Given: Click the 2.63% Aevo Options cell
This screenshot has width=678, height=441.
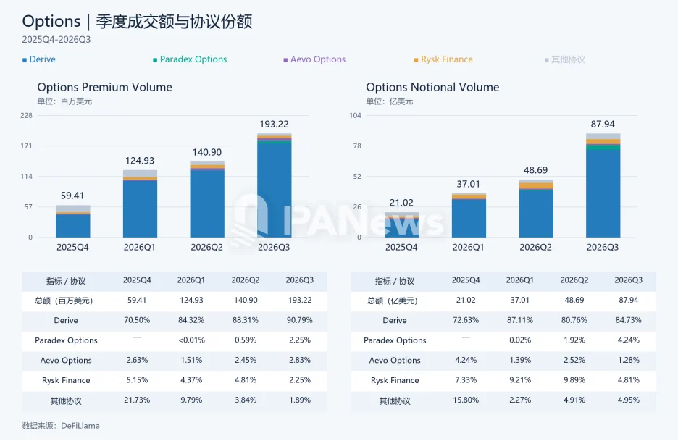Looking at the screenshot, I should 137,360.
